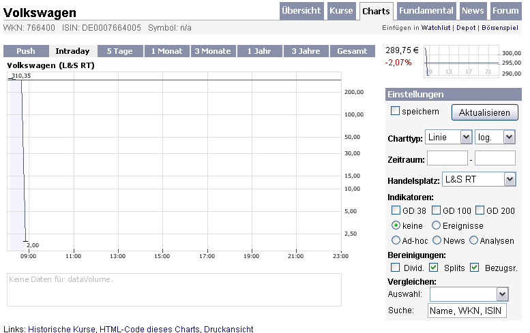Select the Charts tab
The image size is (530, 333).
[376, 11]
